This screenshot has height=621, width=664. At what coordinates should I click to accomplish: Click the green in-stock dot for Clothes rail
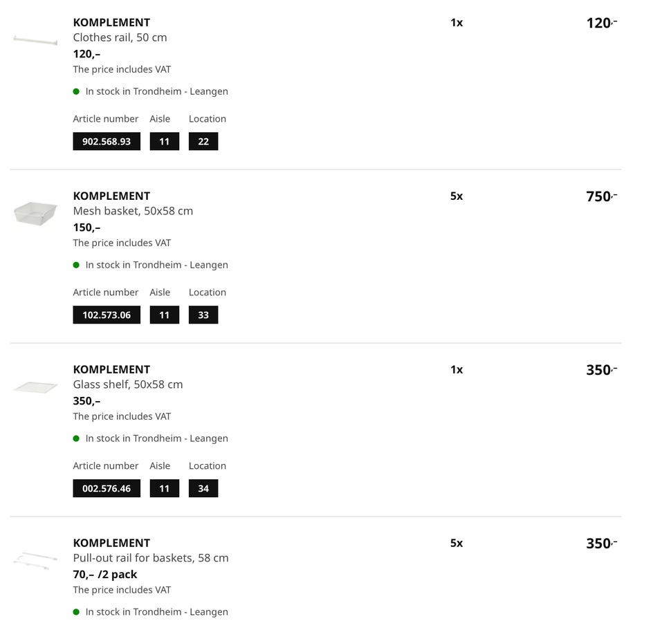[76, 91]
